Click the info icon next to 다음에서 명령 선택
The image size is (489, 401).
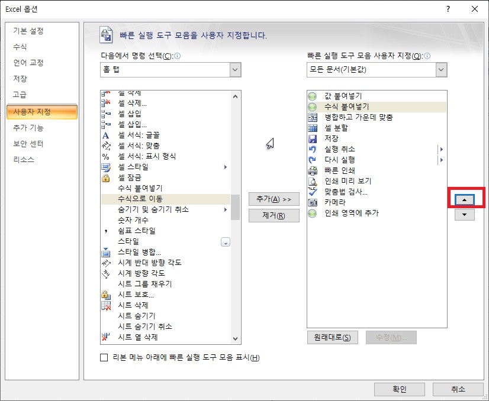click(177, 56)
